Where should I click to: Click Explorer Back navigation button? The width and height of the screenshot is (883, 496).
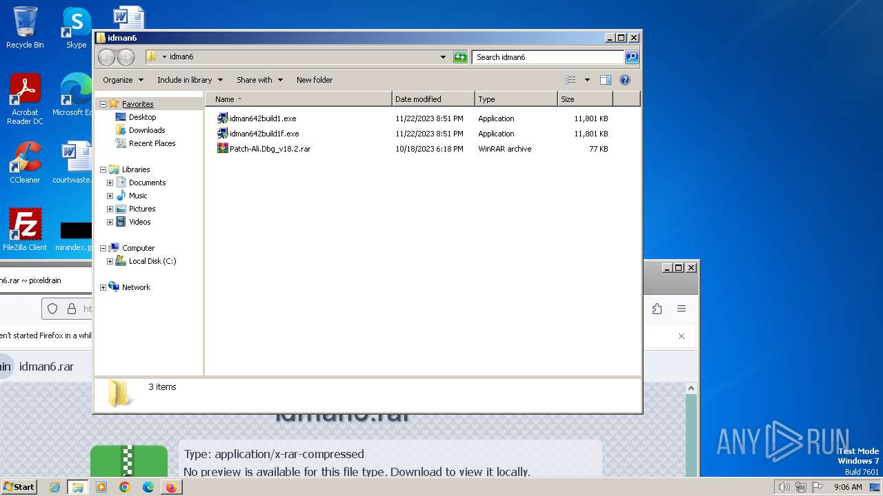[x=106, y=57]
